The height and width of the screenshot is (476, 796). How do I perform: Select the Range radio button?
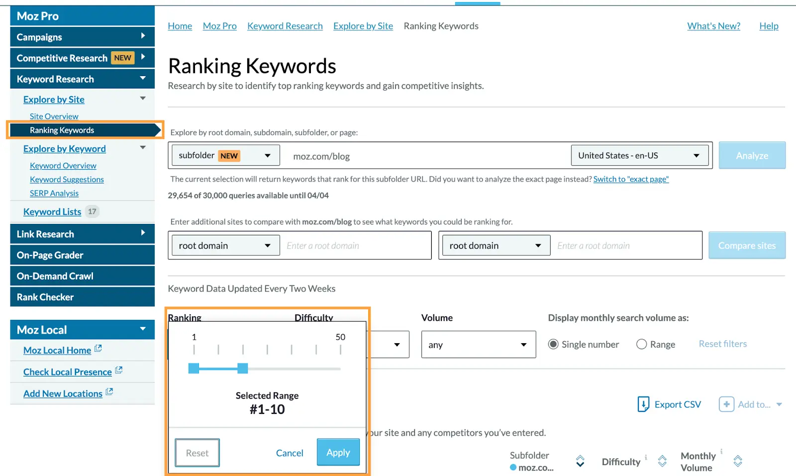pos(642,344)
